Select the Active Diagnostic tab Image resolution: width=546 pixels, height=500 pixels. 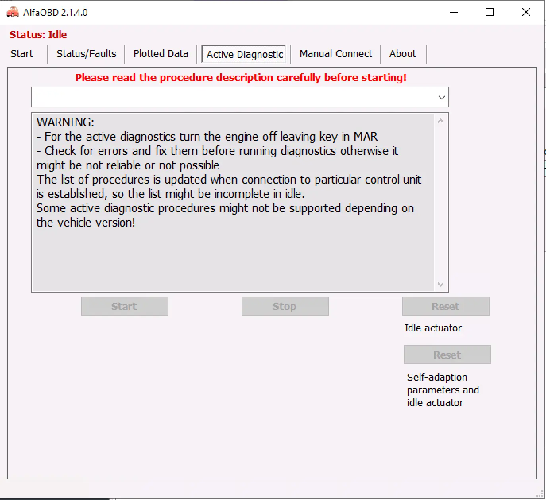click(x=245, y=54)
